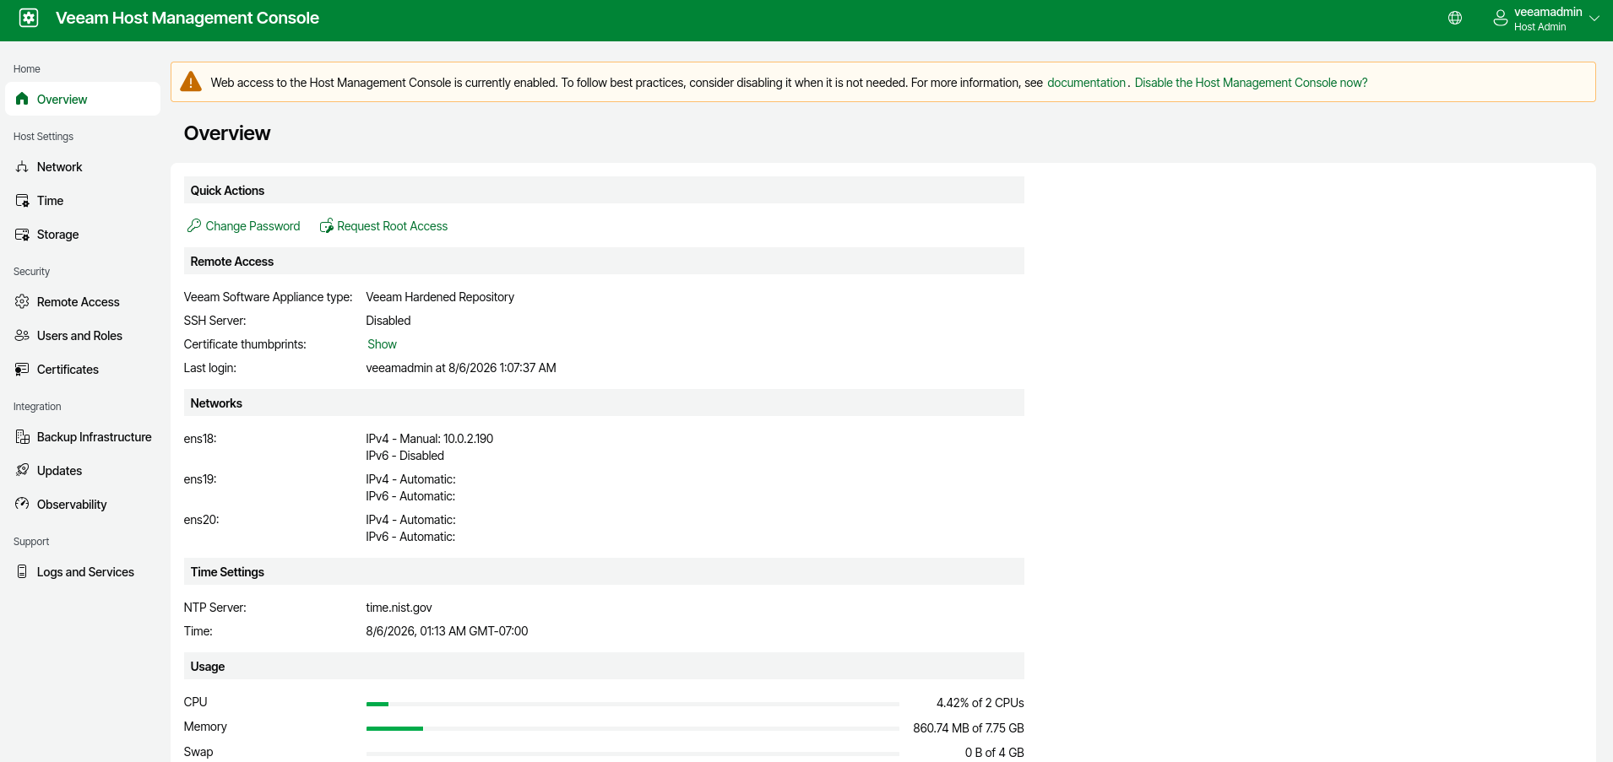Click the ens19 interface label

click(200, 479)
